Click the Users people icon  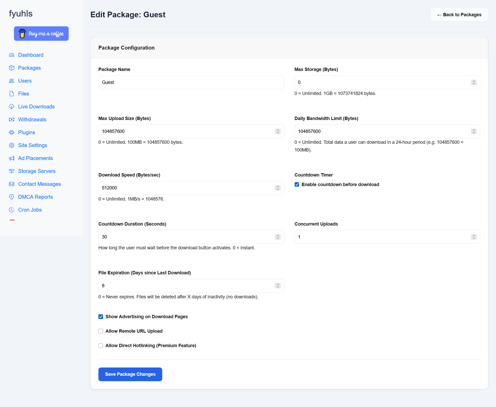pyautogui.click(x=12, y=81)
